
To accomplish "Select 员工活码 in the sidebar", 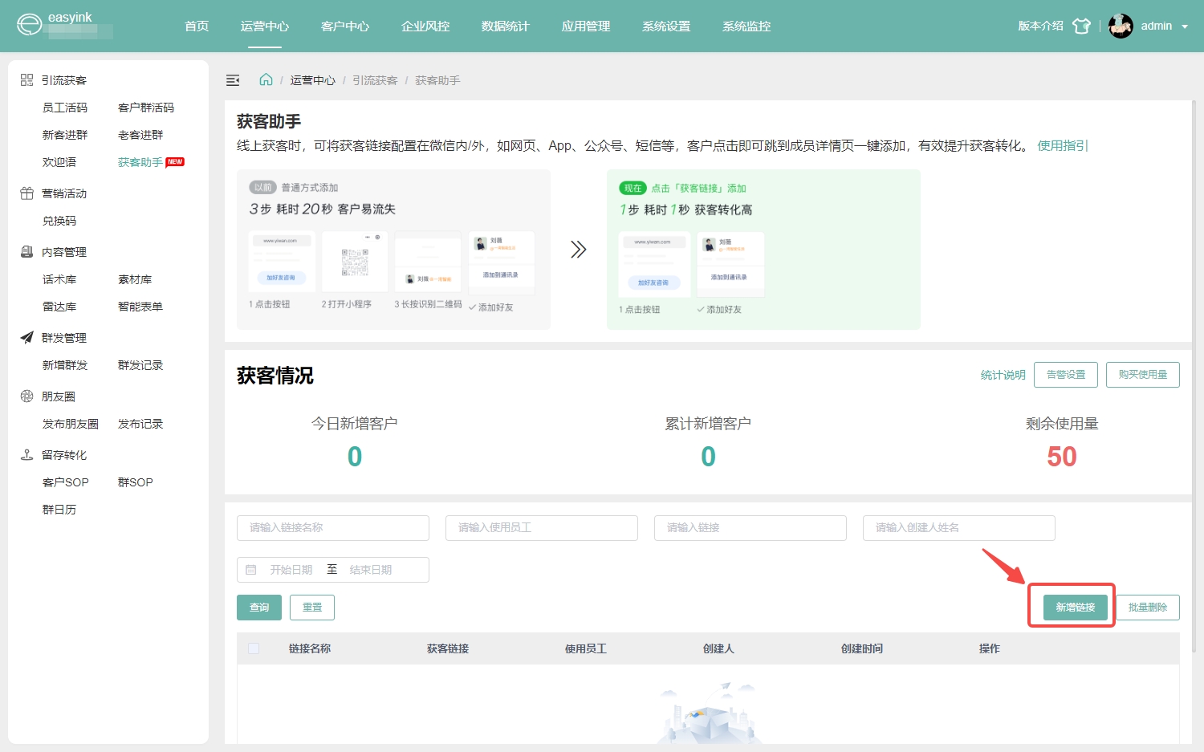I will (65, 108).
